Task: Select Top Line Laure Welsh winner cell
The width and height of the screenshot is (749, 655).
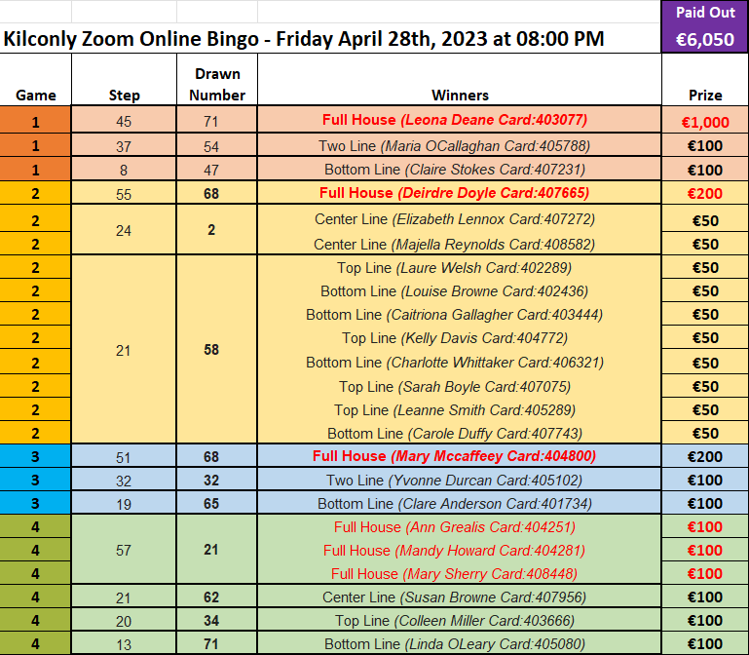Action: [460, 268]
